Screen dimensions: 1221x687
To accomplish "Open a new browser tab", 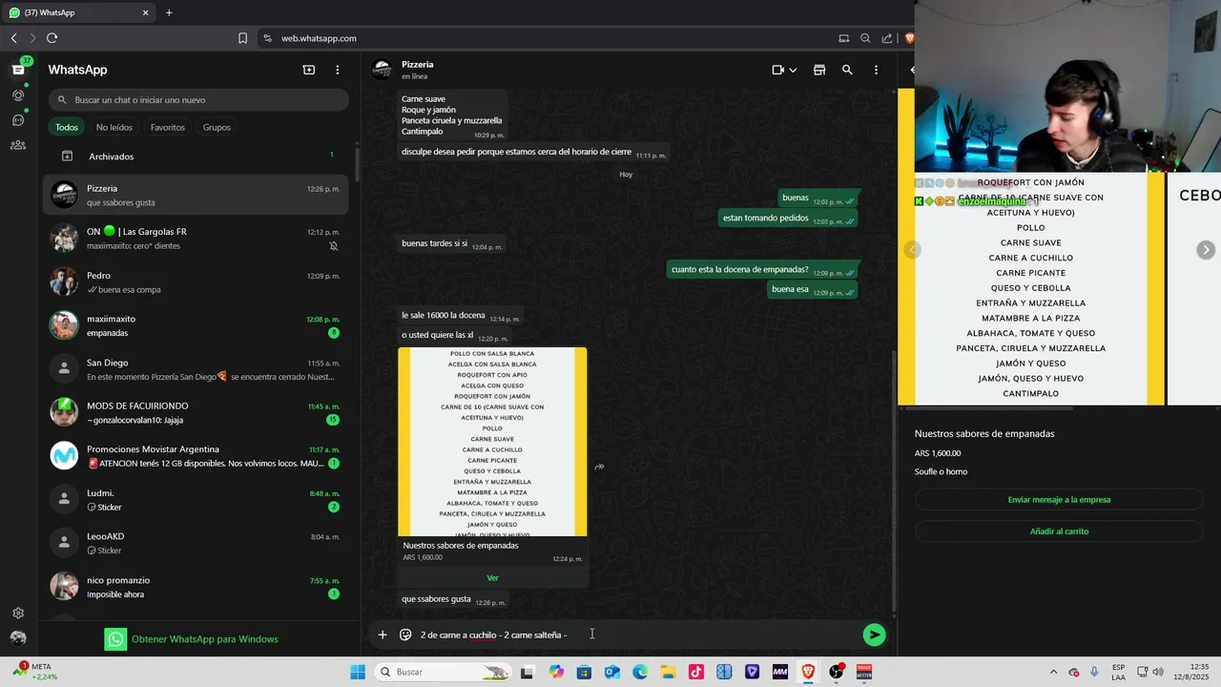I will pyautogui.click(x=169, y=12).
